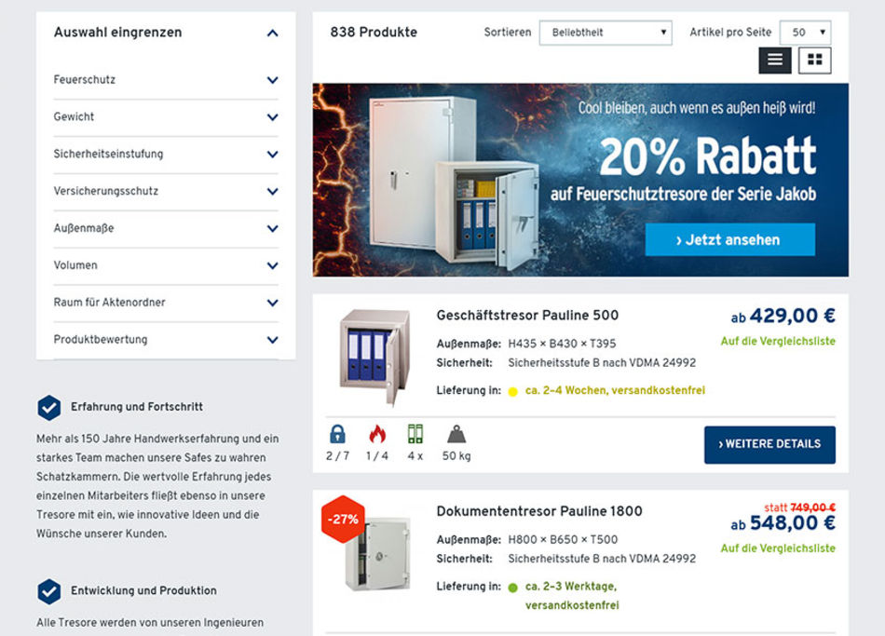Click the weight 50 kg icon
Screen dimensions: 885x636
click(456, 434)
